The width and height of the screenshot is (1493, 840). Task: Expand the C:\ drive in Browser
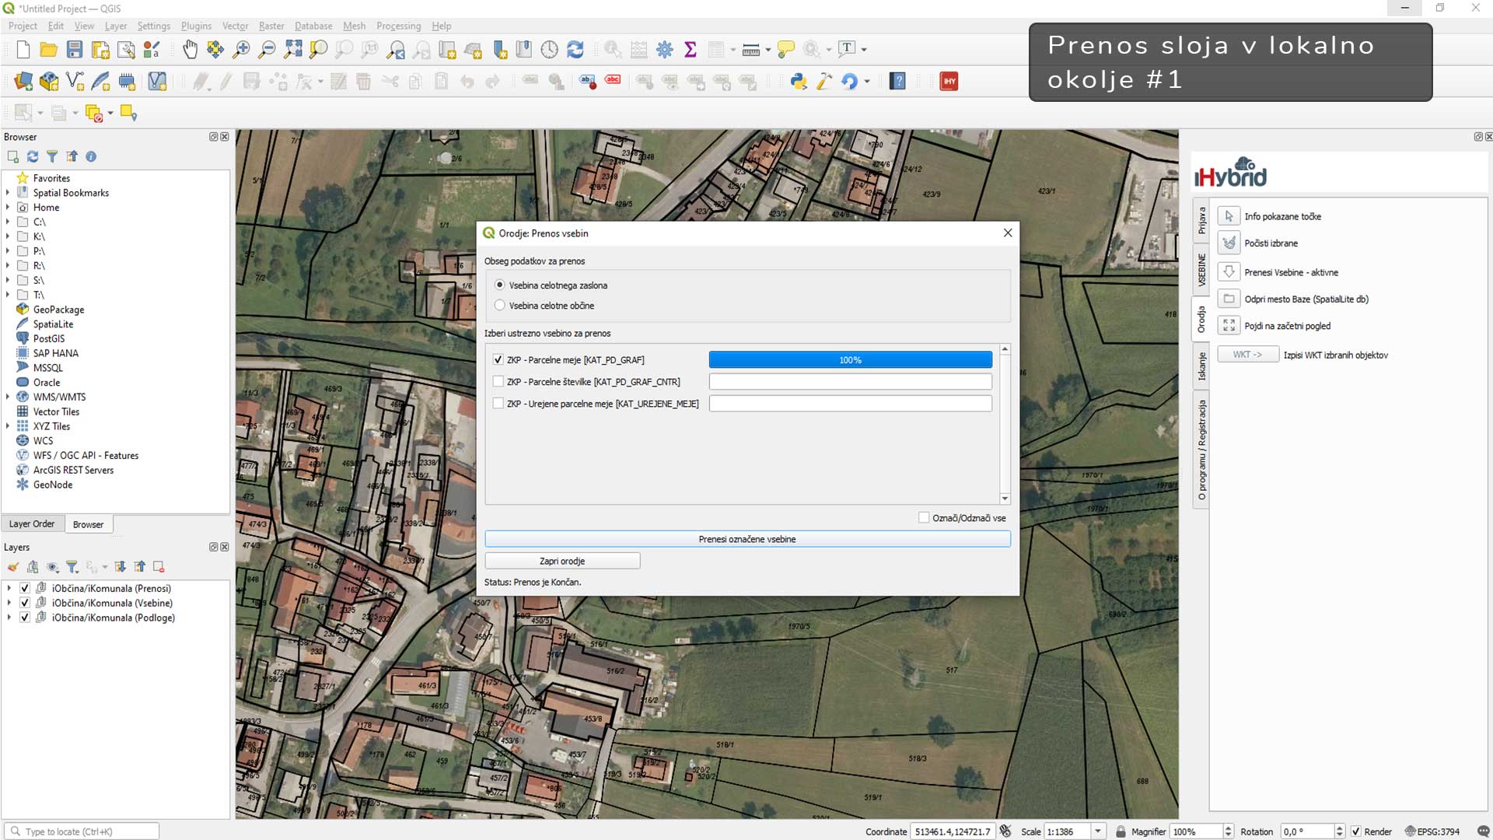coord(8,222)
